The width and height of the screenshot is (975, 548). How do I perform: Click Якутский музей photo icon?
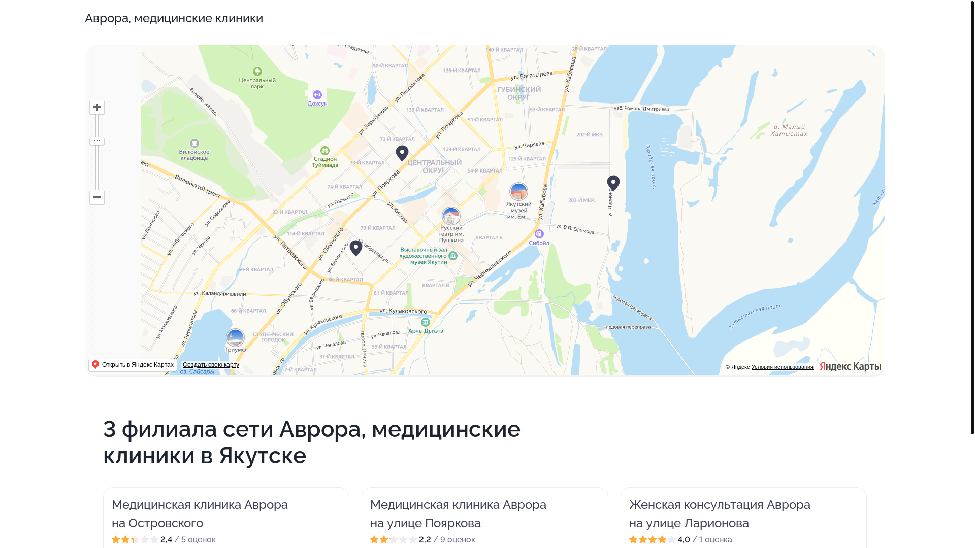[518, 192]
